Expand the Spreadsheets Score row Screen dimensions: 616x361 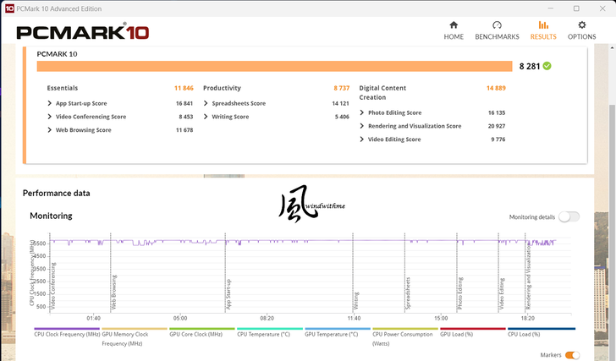click(206, 103)
